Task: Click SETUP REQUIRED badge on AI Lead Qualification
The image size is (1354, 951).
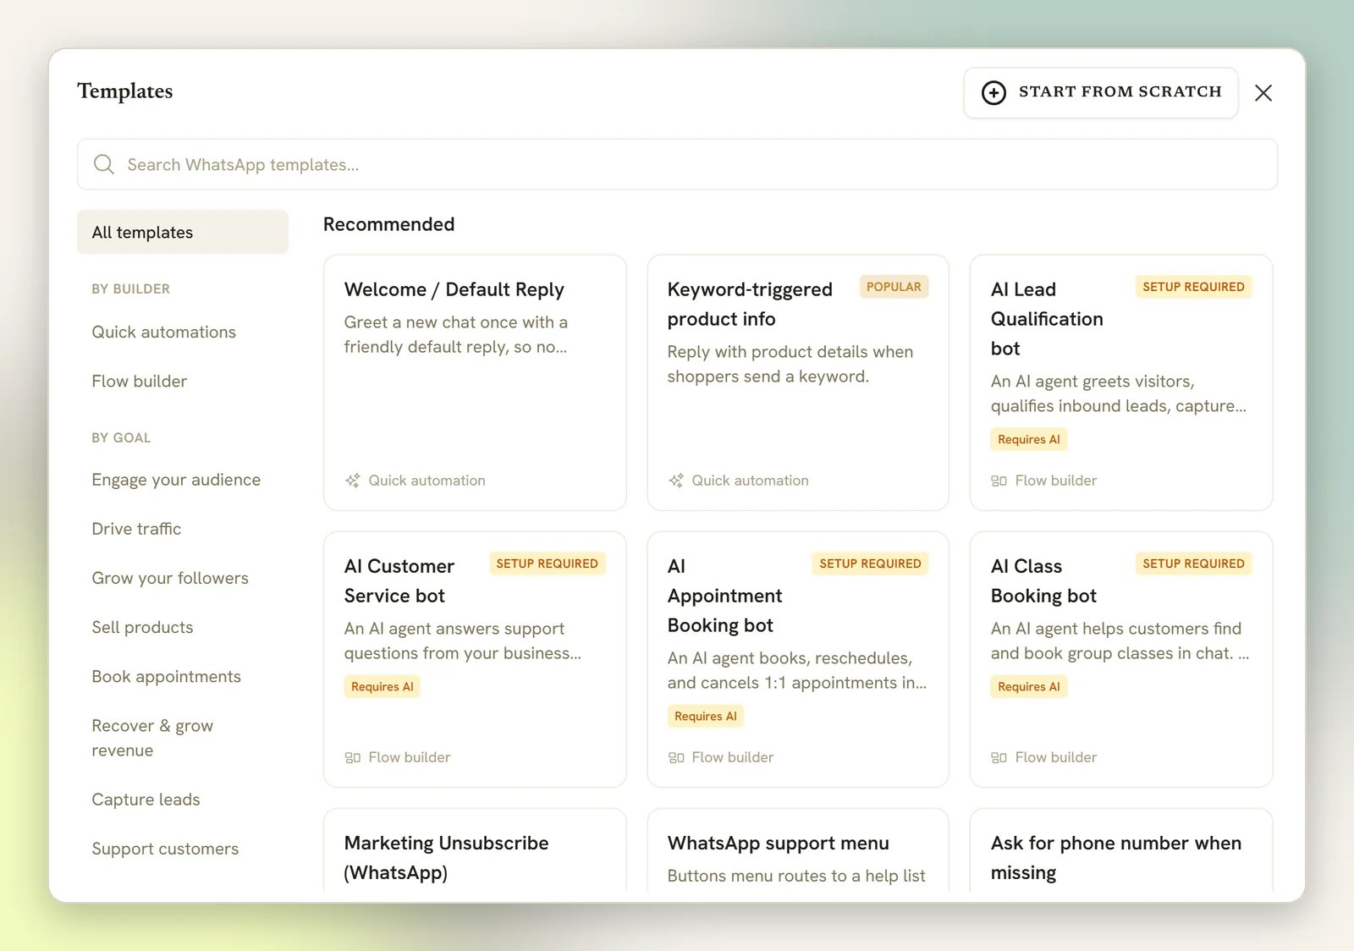Action: [x=1193, y=287]
